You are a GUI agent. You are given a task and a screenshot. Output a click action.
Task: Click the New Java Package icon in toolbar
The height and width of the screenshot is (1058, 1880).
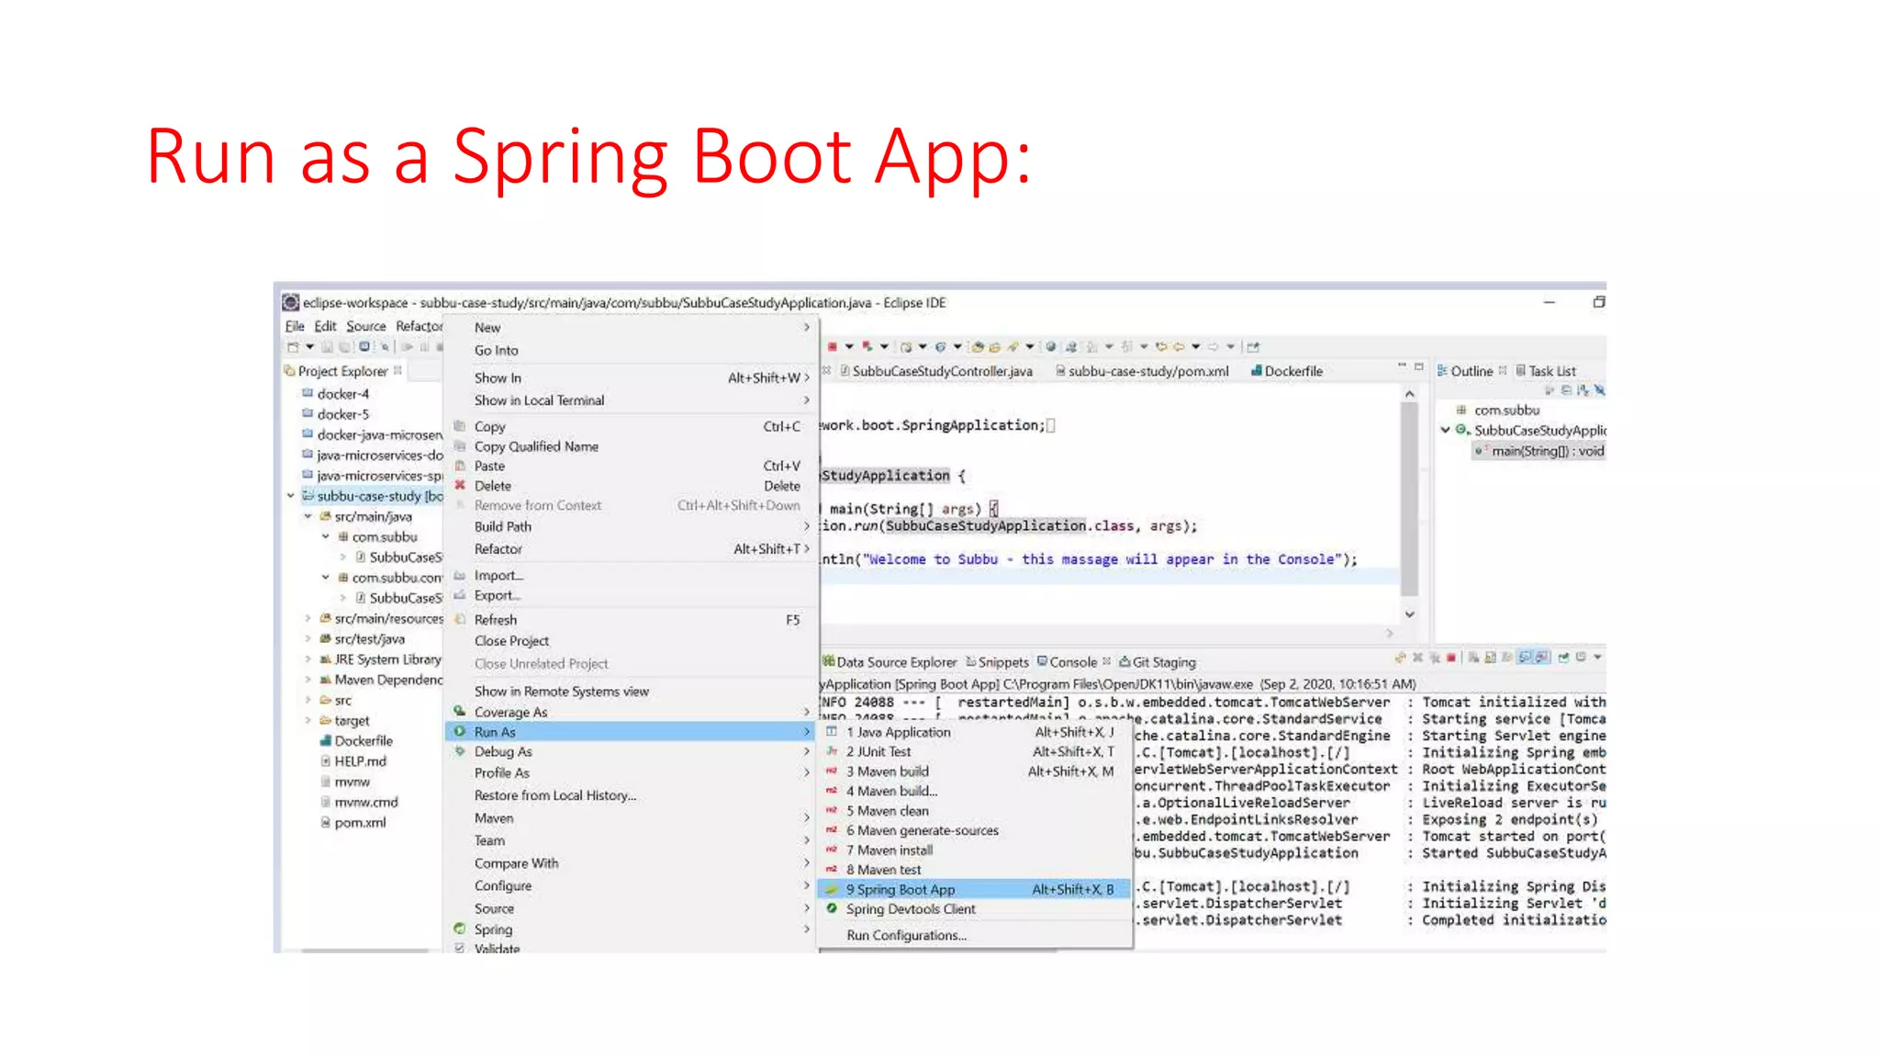(x=906, y=347)
